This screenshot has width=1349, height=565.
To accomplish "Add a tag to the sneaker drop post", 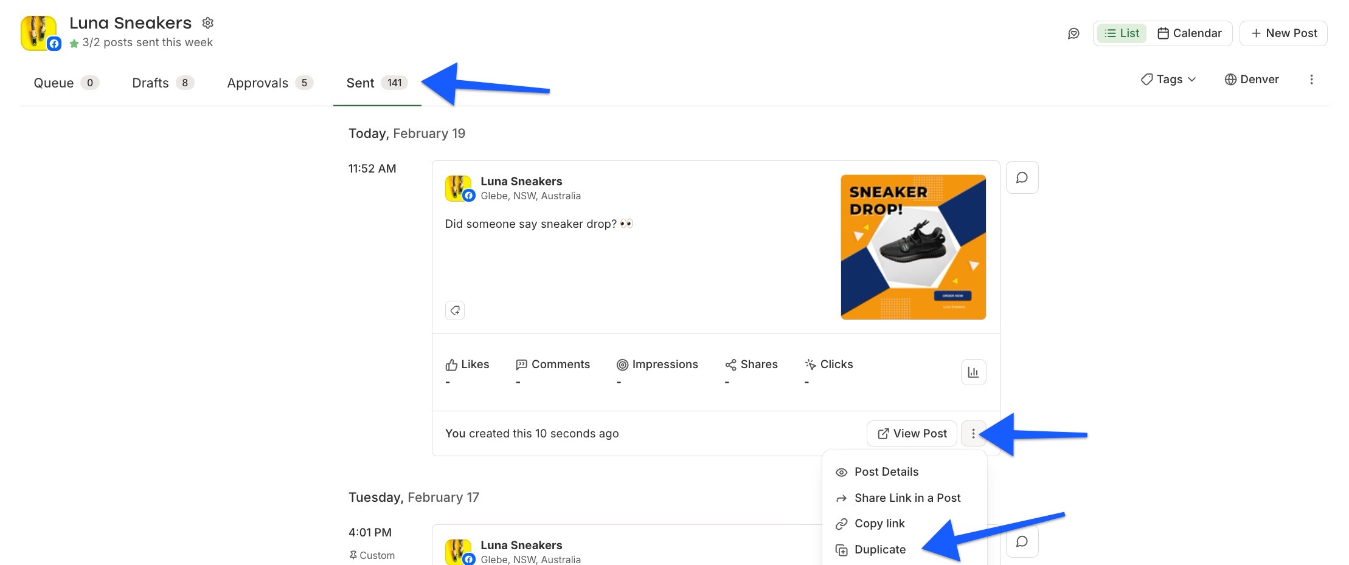I will (455, 310).
